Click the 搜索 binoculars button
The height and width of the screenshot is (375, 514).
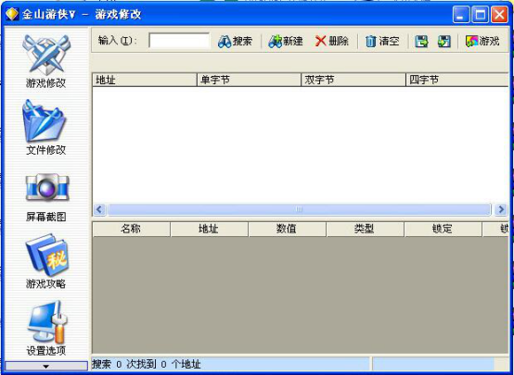tap(235, 42)
